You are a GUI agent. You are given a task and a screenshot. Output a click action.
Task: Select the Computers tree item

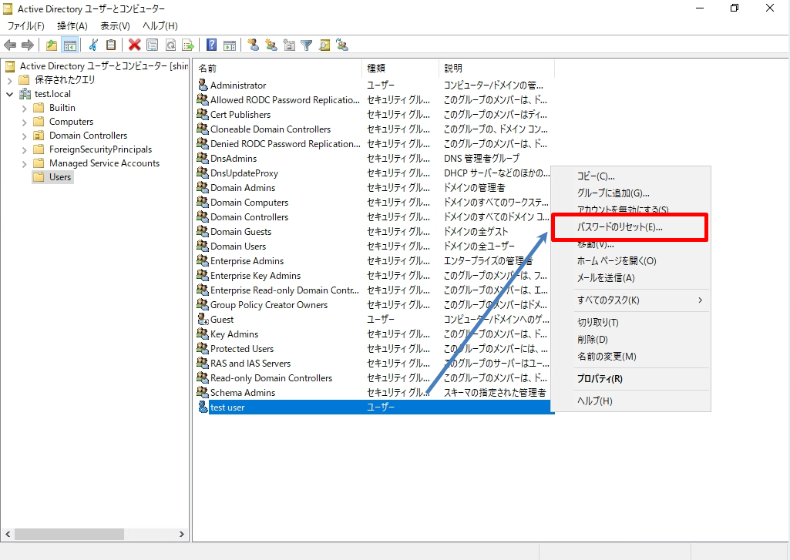click(x=71, y=122)
